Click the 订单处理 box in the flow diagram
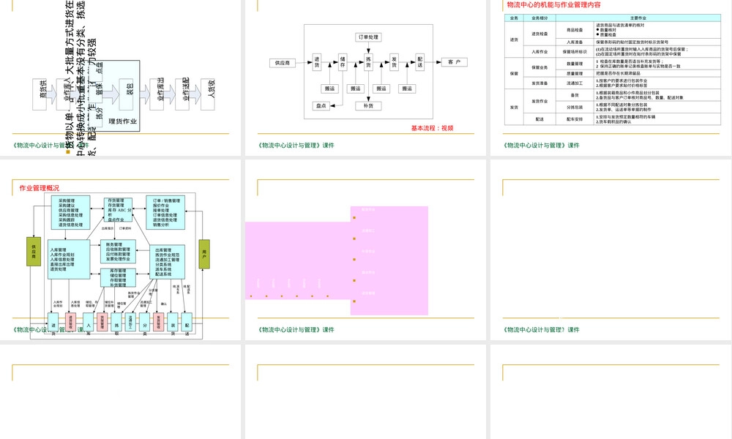 (x=368, y=37)
